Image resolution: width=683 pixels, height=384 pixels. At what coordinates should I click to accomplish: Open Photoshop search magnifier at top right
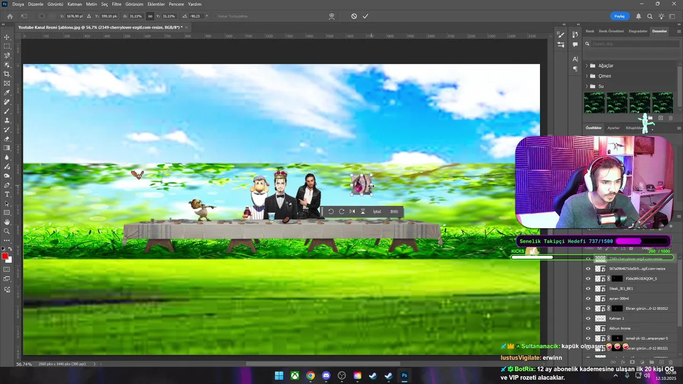click(x=650, y=16)
